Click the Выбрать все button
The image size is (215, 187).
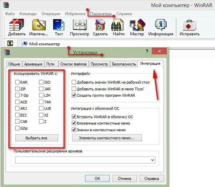[37, 138]
